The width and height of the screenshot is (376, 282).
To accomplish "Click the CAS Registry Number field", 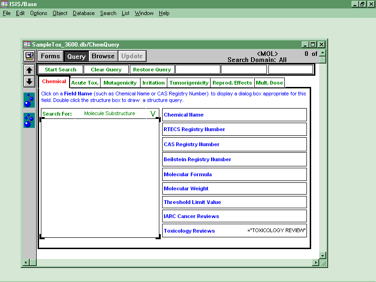I will pyautogui.click(x=234, y=144).
